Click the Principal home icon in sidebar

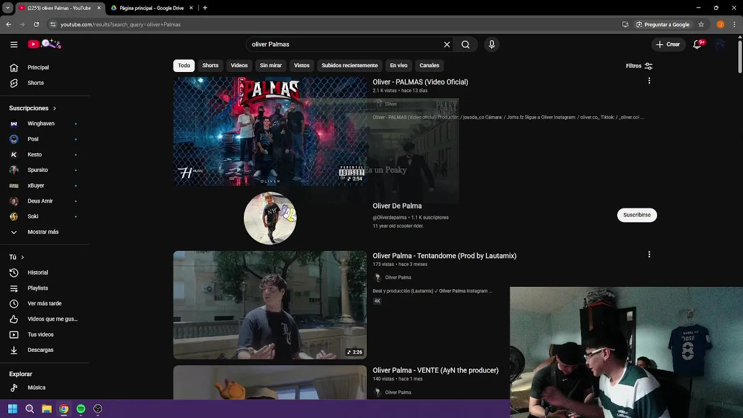14,67
